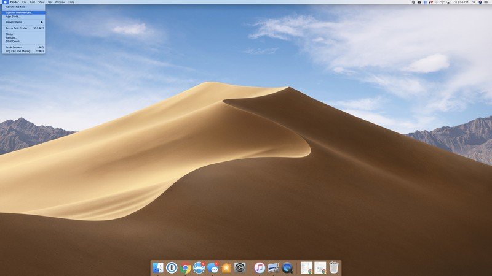The image size is (492, 276).
Task: Open the View menu
Action: [x=41, y=2]
